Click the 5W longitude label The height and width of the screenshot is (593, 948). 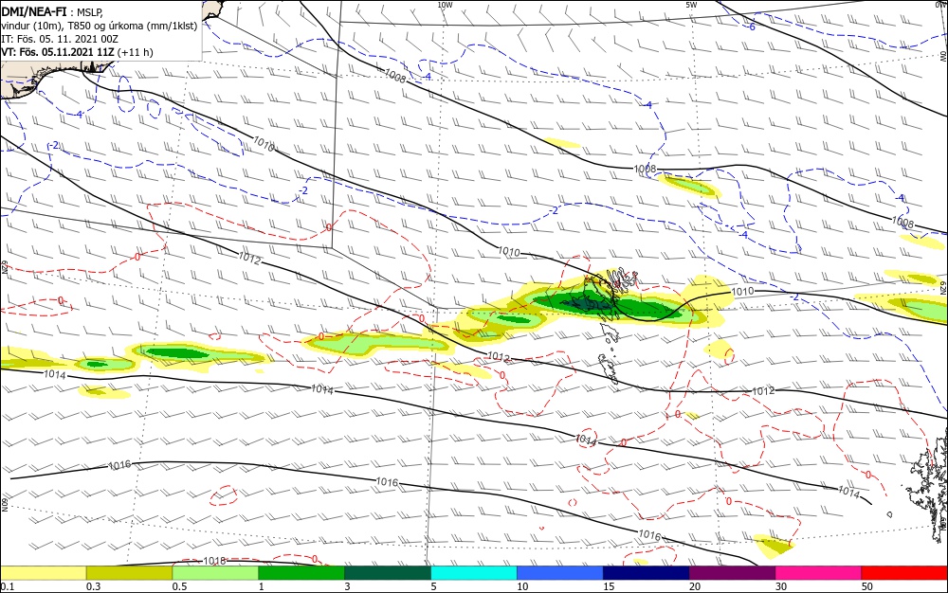[x=691, y=5]
